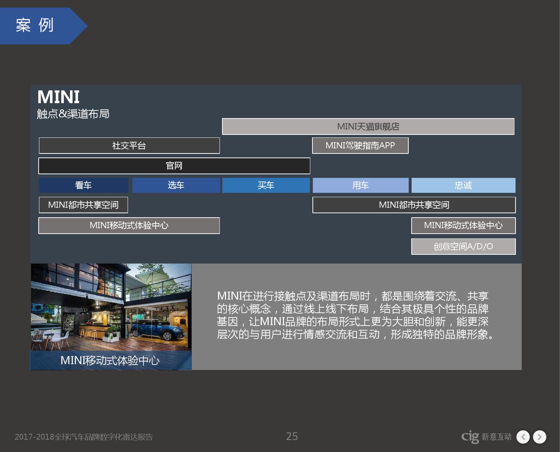Image resolution: width=560 pixels, height=452 pixels.
Task: Click the 官网 bar
Action: click(x=174, y=166)
